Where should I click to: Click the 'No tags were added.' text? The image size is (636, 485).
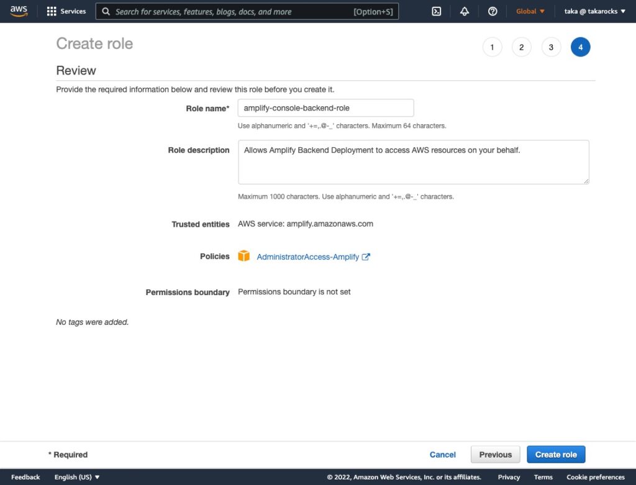tap(92, 322)
